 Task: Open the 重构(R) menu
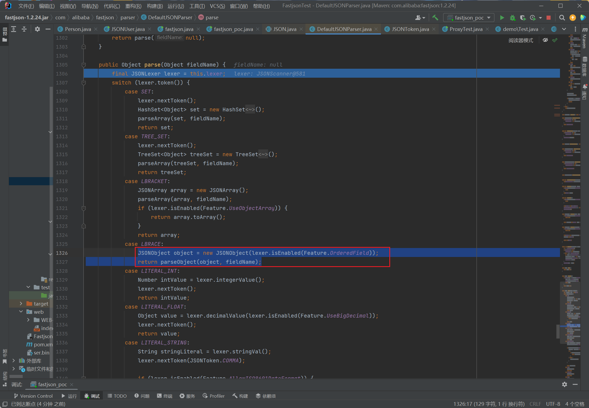tap(133, 6)
